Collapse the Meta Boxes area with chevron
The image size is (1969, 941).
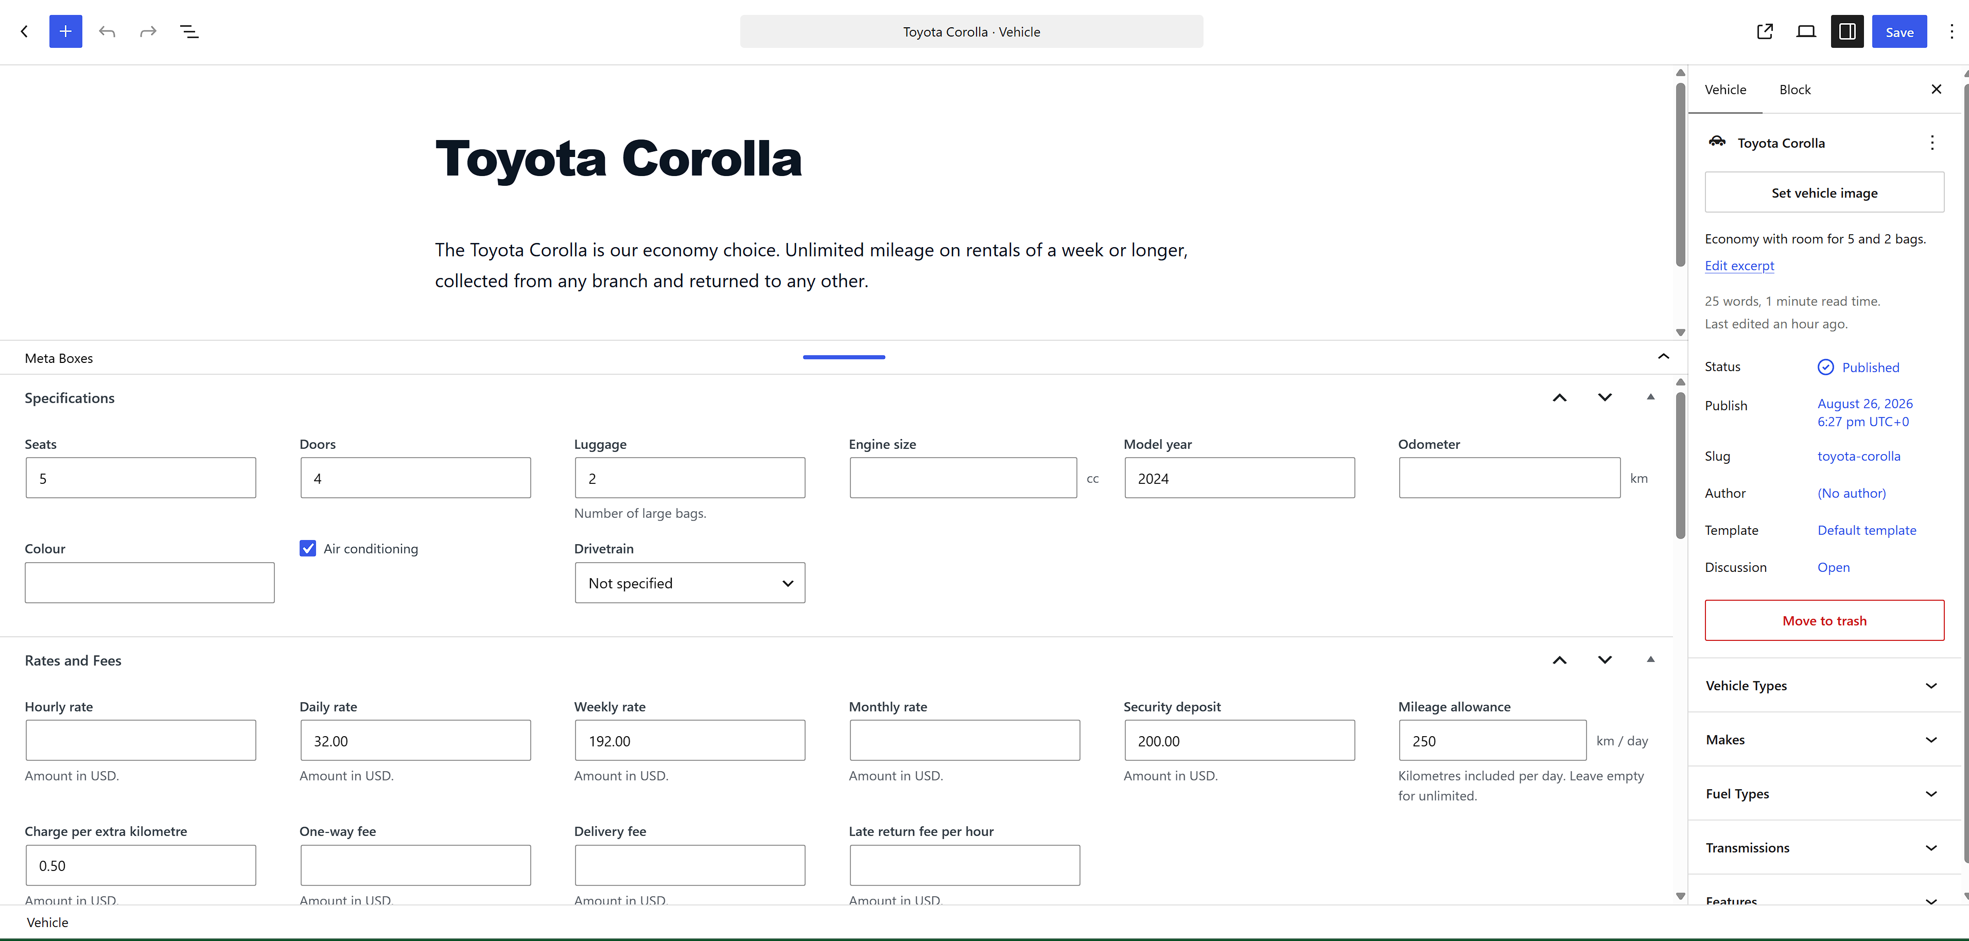pyautogui.click(x=1663, y=357)
